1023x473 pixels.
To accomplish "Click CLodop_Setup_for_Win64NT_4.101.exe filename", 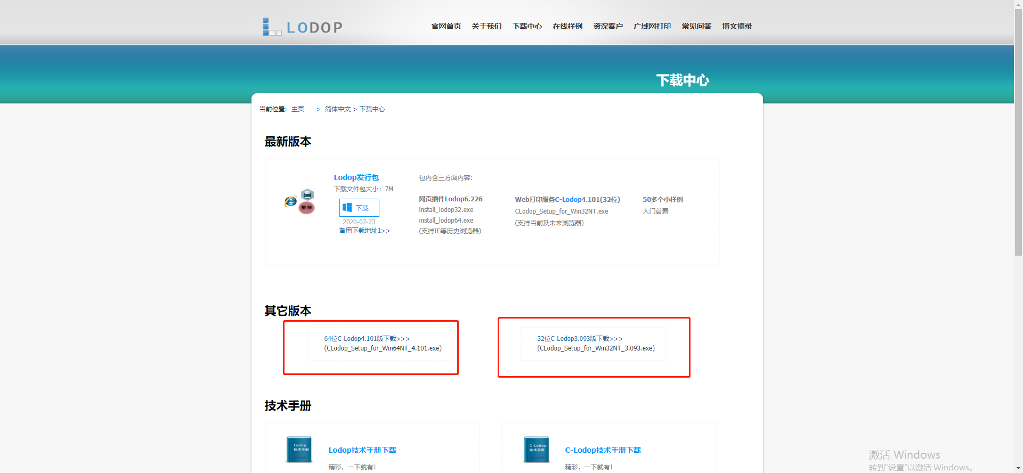I will [x=383, y=348].
